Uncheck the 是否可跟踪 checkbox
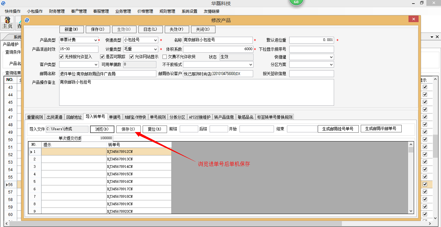Viewport: 441px width, 227px height. point(102,57)
